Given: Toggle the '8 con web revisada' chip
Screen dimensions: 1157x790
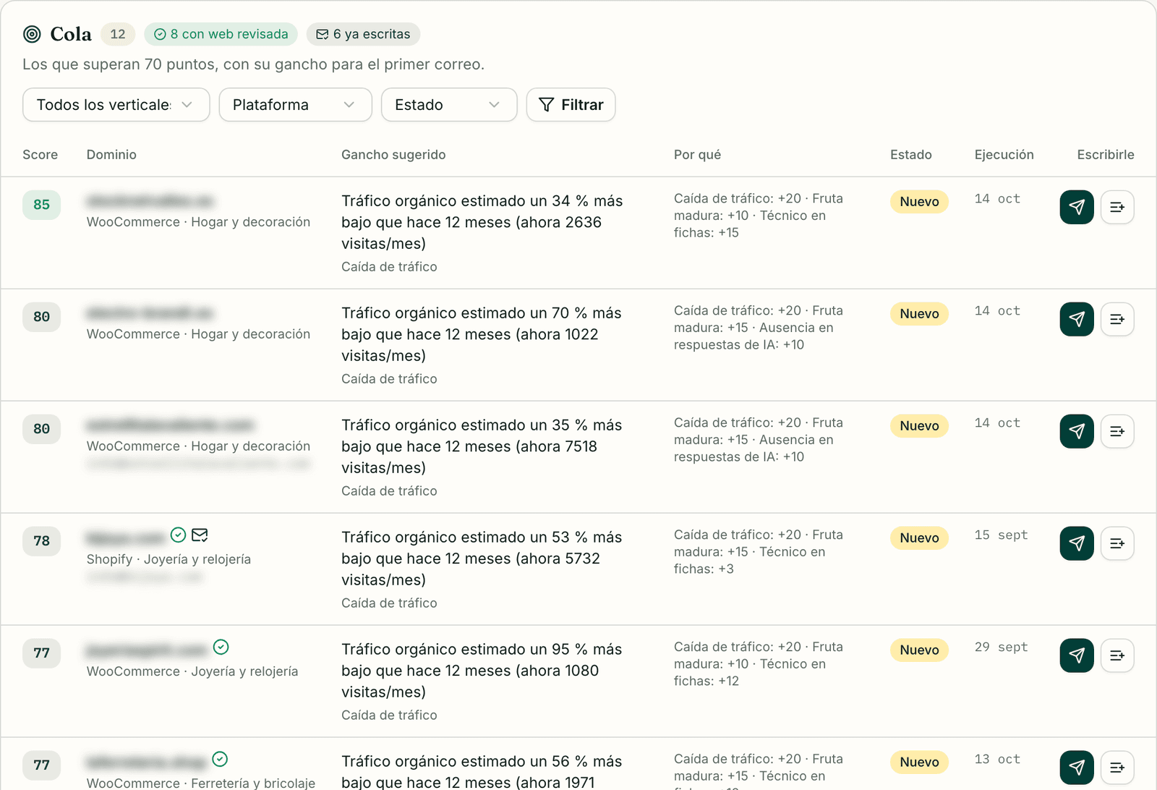Looking at the screenshot, I should [x=221, y=34].
